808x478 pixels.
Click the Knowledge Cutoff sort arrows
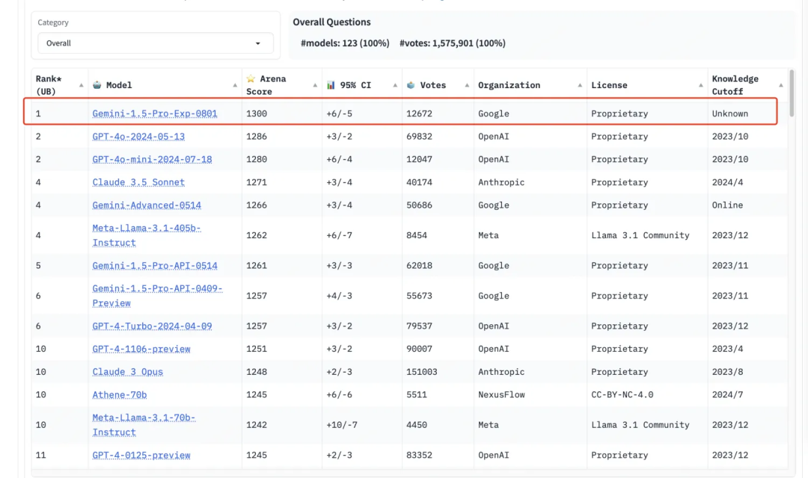tap(781, 85)
